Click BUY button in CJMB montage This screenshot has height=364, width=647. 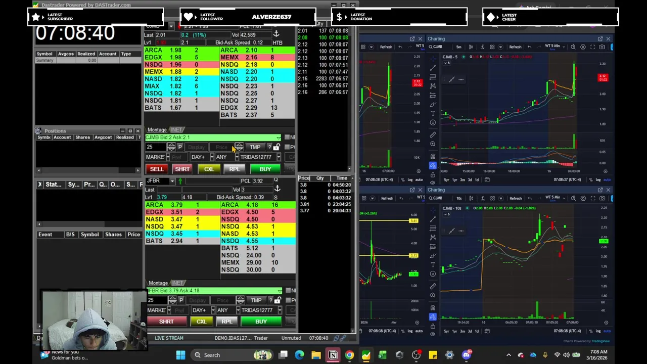tap(265, 169)
